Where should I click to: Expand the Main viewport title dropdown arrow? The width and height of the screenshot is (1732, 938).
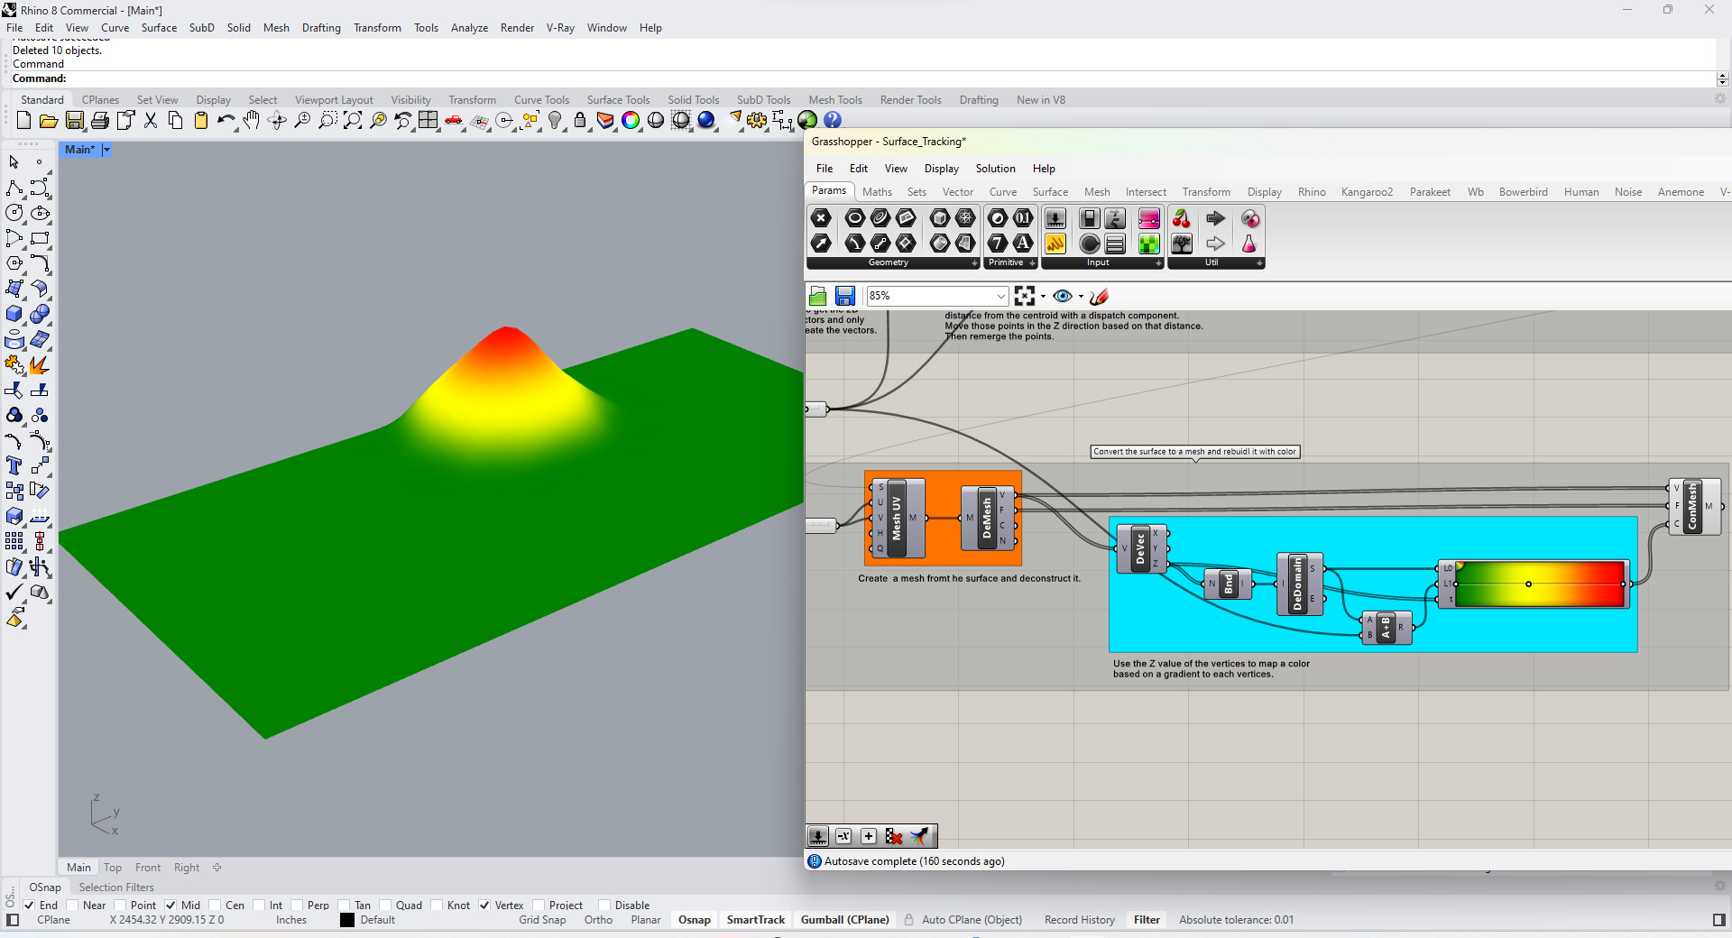[106, 150]
